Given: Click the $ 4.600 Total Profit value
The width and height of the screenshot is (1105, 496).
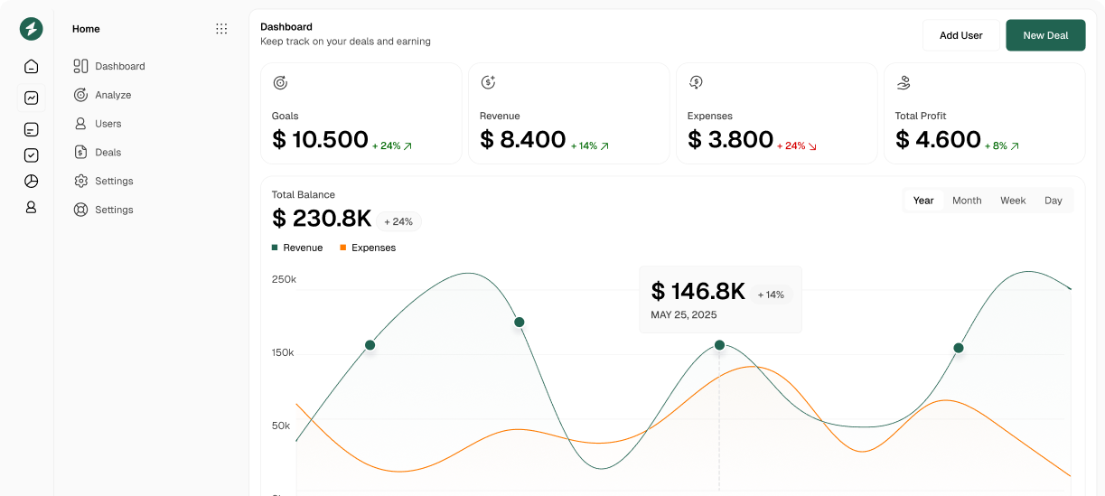Looking at the screenshot, I should tap(939, 139).
